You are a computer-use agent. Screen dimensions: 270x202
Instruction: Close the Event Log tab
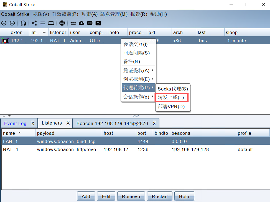(33, 123)
